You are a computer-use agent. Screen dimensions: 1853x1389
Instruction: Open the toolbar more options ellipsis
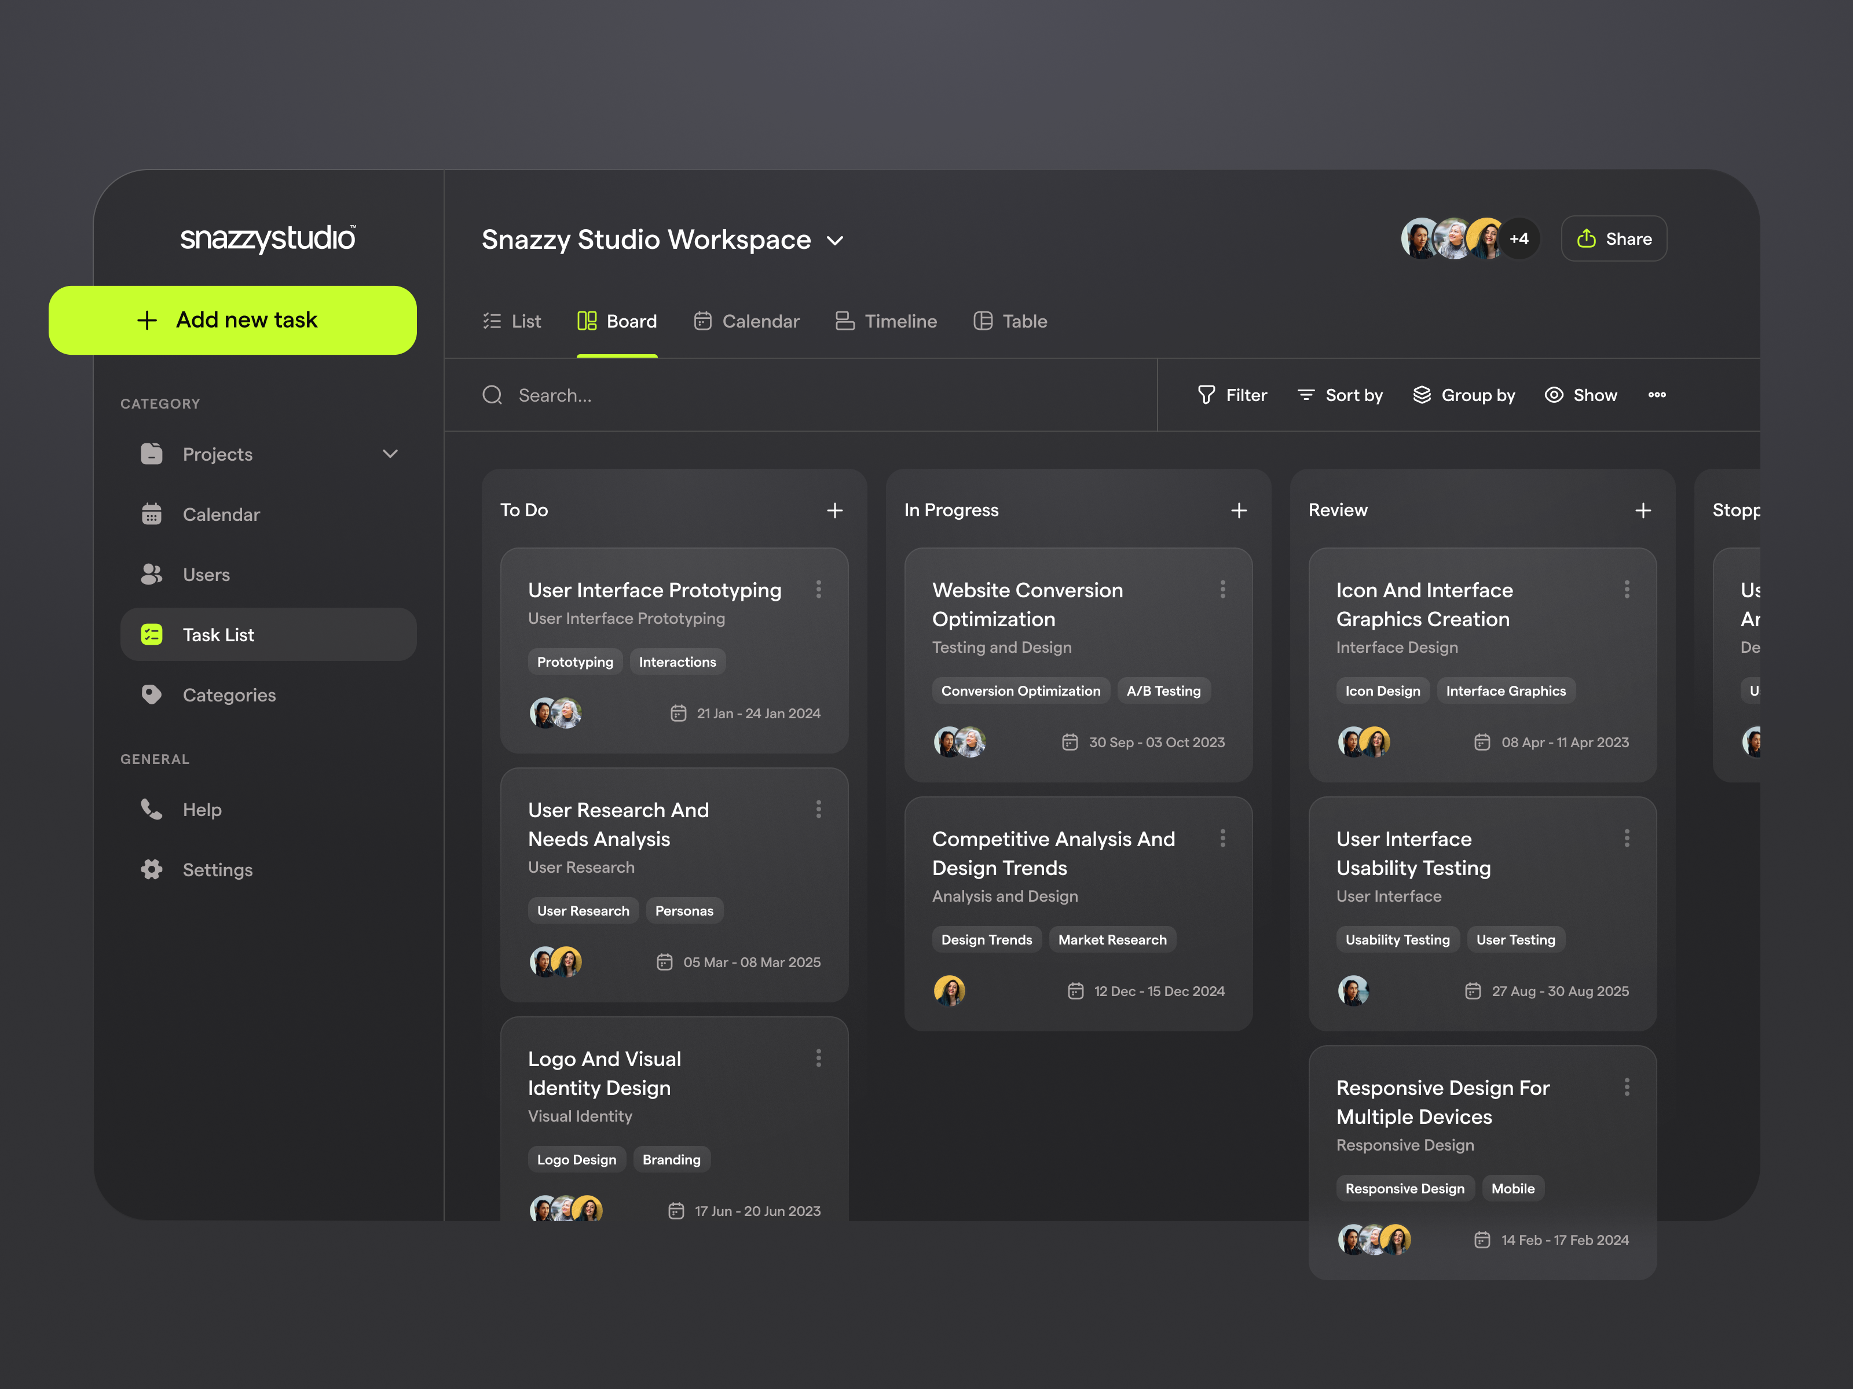coord(1657,395)
